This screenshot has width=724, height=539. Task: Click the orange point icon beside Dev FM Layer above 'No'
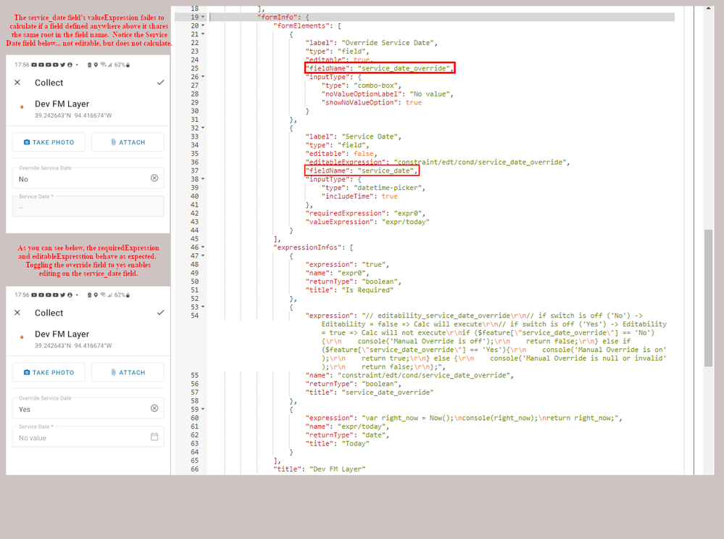pyautogui.click(x=22, y=107)
